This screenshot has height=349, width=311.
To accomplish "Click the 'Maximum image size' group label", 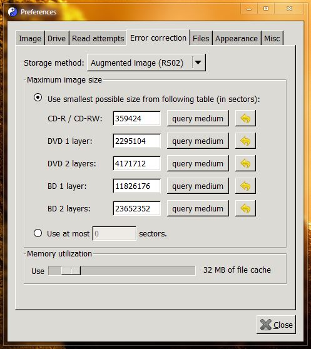I will point(64,79).
